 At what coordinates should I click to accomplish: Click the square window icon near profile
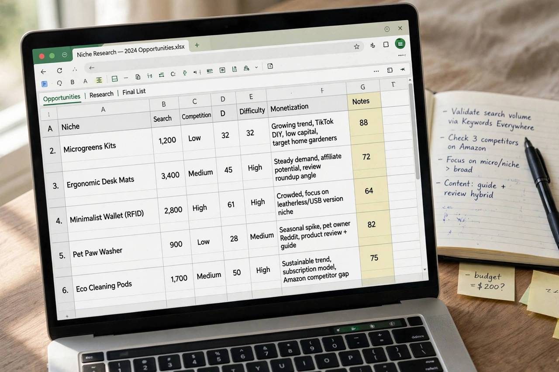(386, 44)
